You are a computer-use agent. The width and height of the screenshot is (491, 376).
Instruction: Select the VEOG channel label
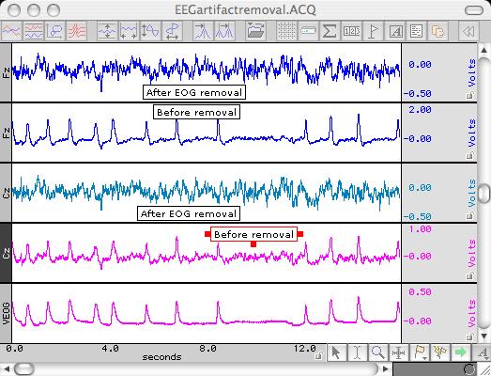(x=6, y=313)
